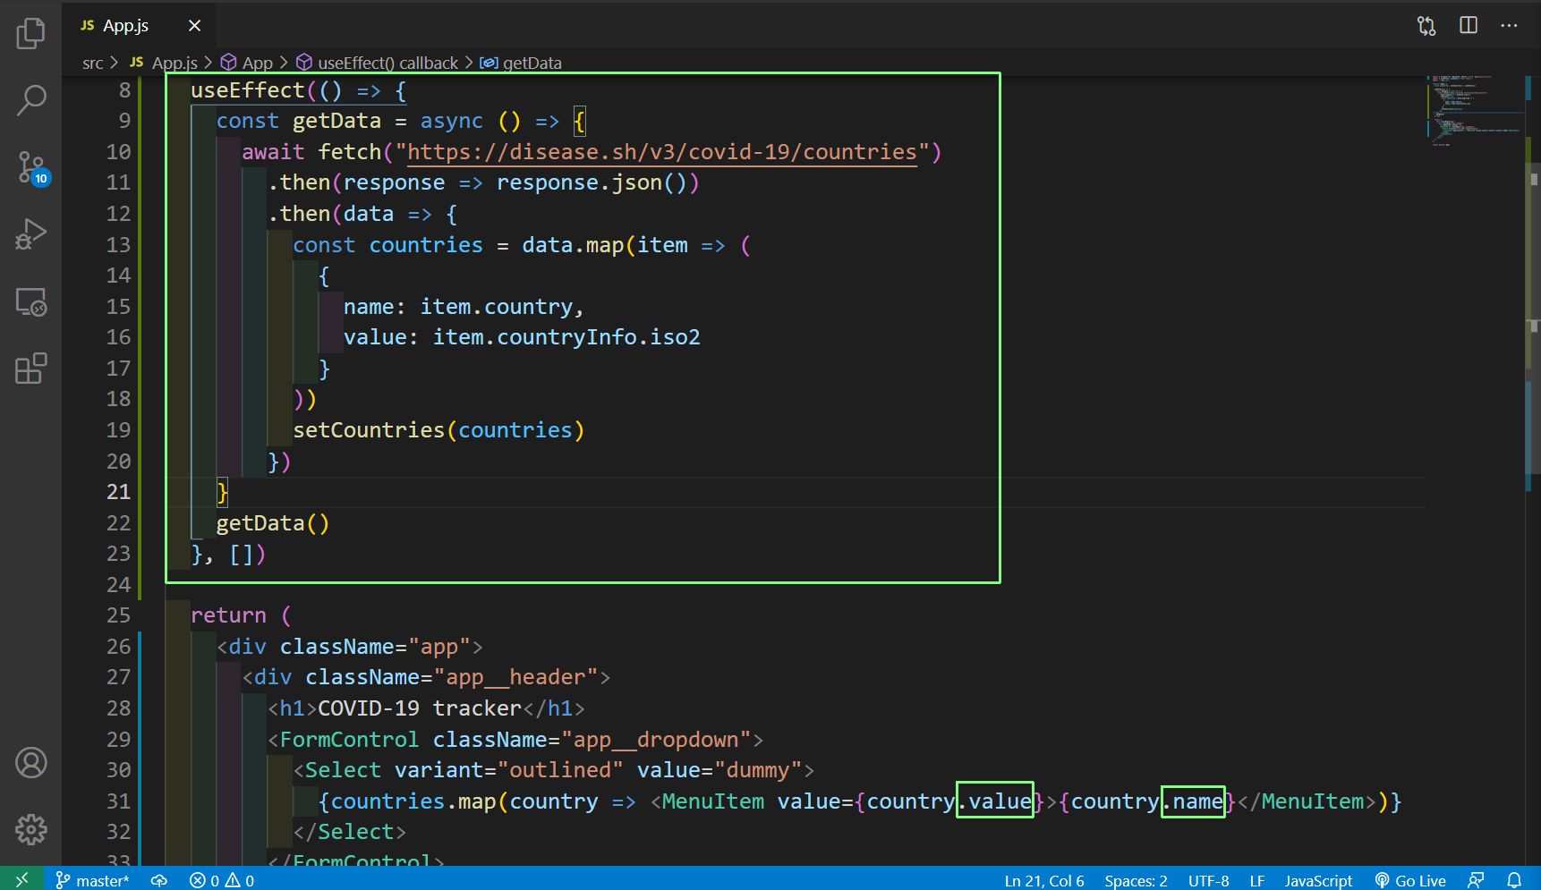Click "app__header" className string
Viewport: 1541px width, 890px height.
[x=515, y=677]
